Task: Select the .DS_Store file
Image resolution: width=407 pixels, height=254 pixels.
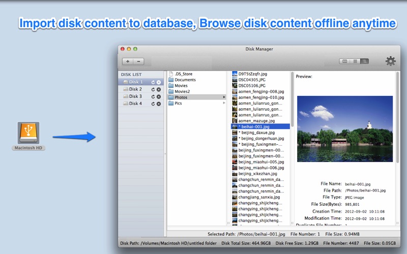Action: pos(196,74)
